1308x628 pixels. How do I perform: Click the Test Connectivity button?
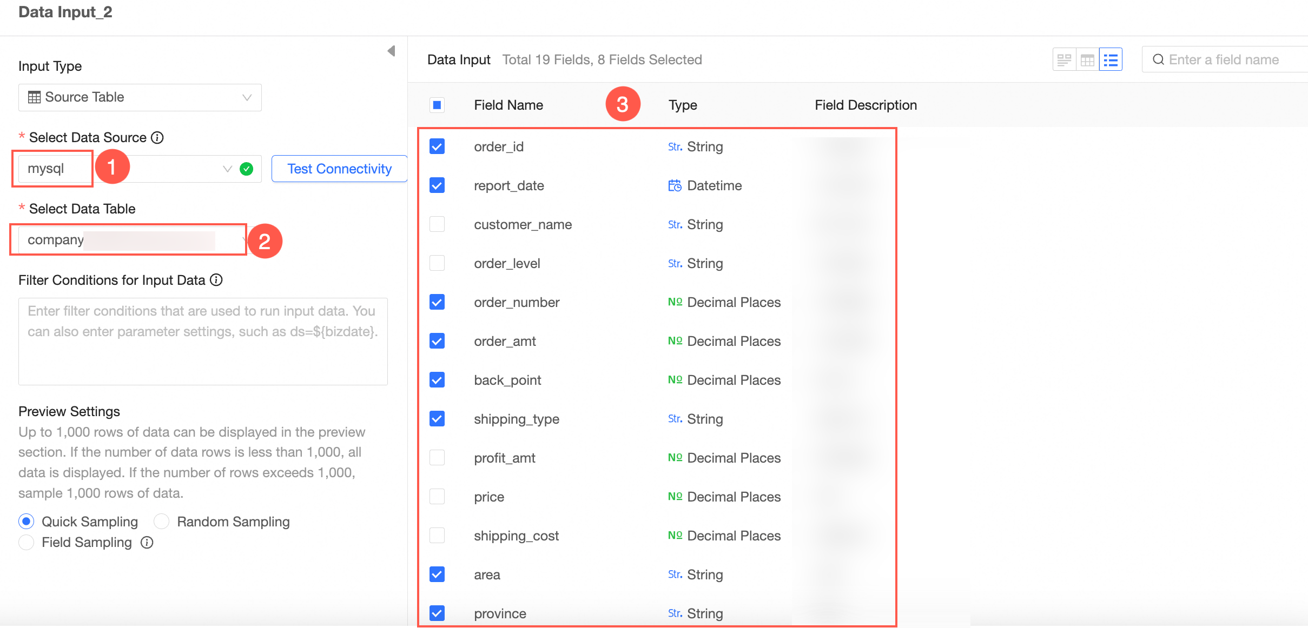pos(339,169)
